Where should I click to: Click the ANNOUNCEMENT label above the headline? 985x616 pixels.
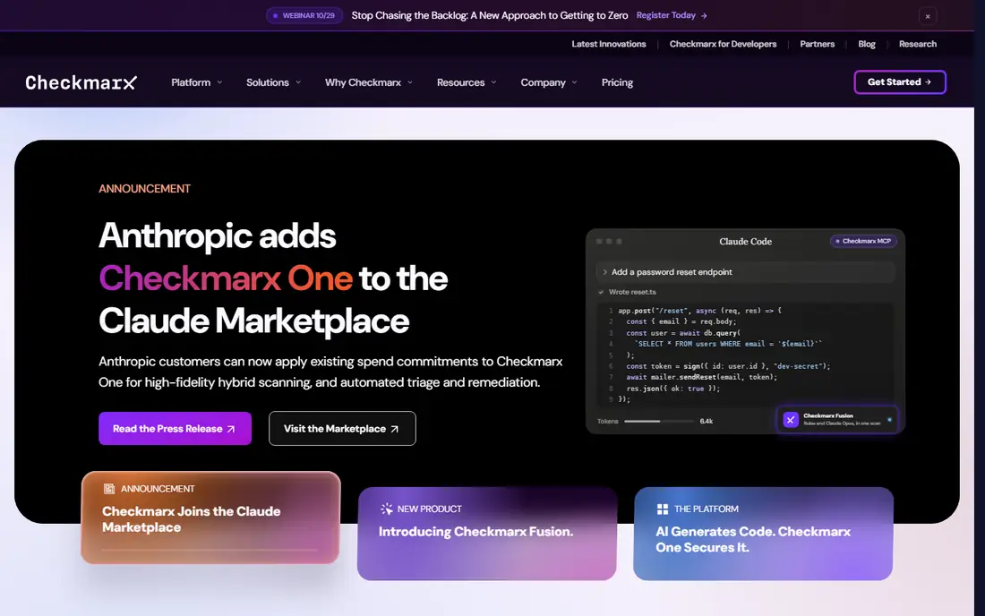144,188
